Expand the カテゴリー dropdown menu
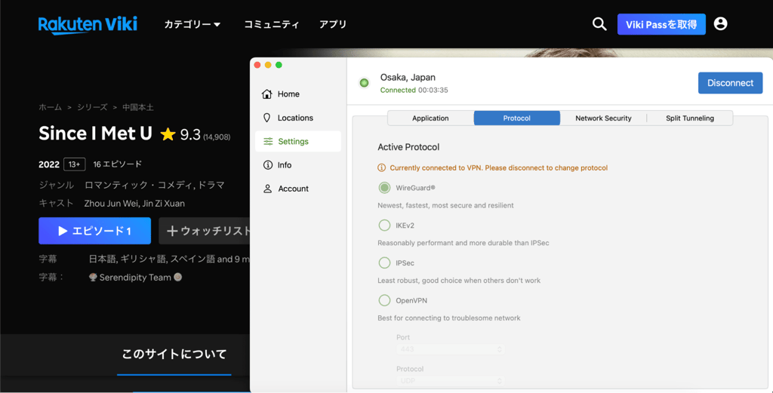Viewport: 773px width, 393px height. pos(192,24)
